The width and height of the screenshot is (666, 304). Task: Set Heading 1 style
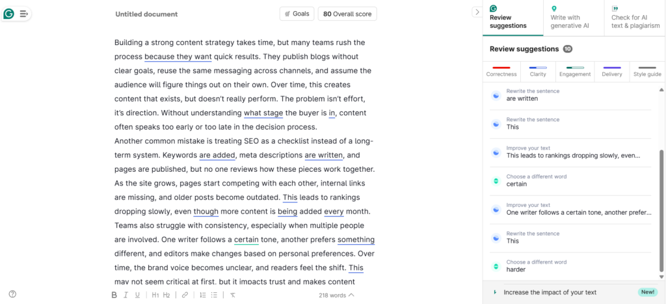pos(155,295)
